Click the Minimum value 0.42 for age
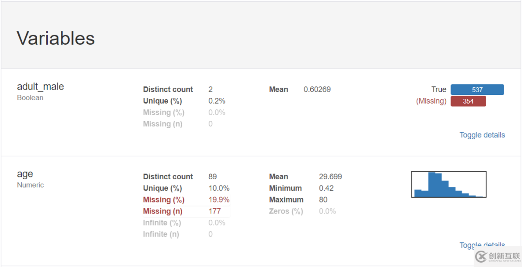522x267 pixels. (x=326, y=188)
